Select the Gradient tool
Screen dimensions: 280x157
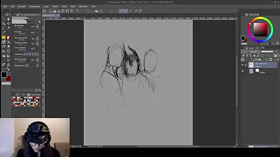(x=8, y=56)
